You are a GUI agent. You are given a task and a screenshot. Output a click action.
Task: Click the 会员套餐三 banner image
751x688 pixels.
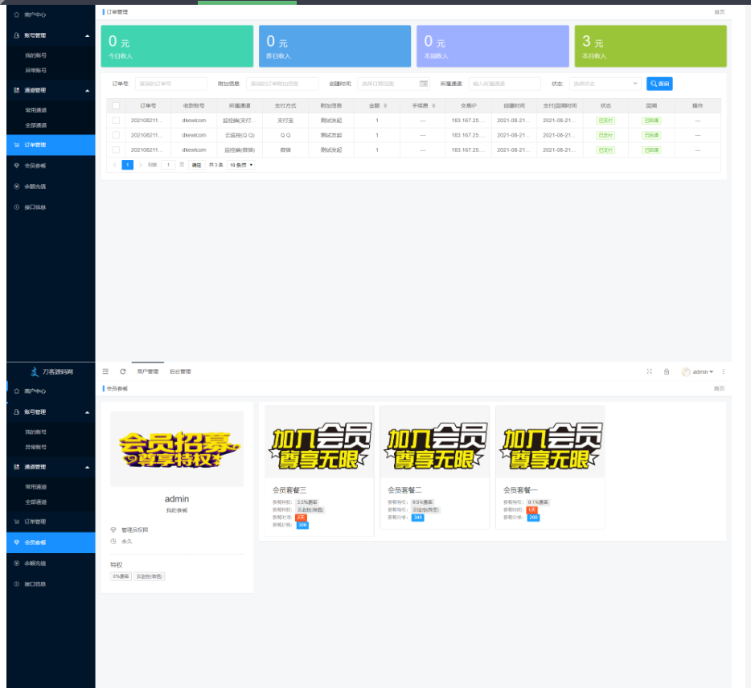318,442
